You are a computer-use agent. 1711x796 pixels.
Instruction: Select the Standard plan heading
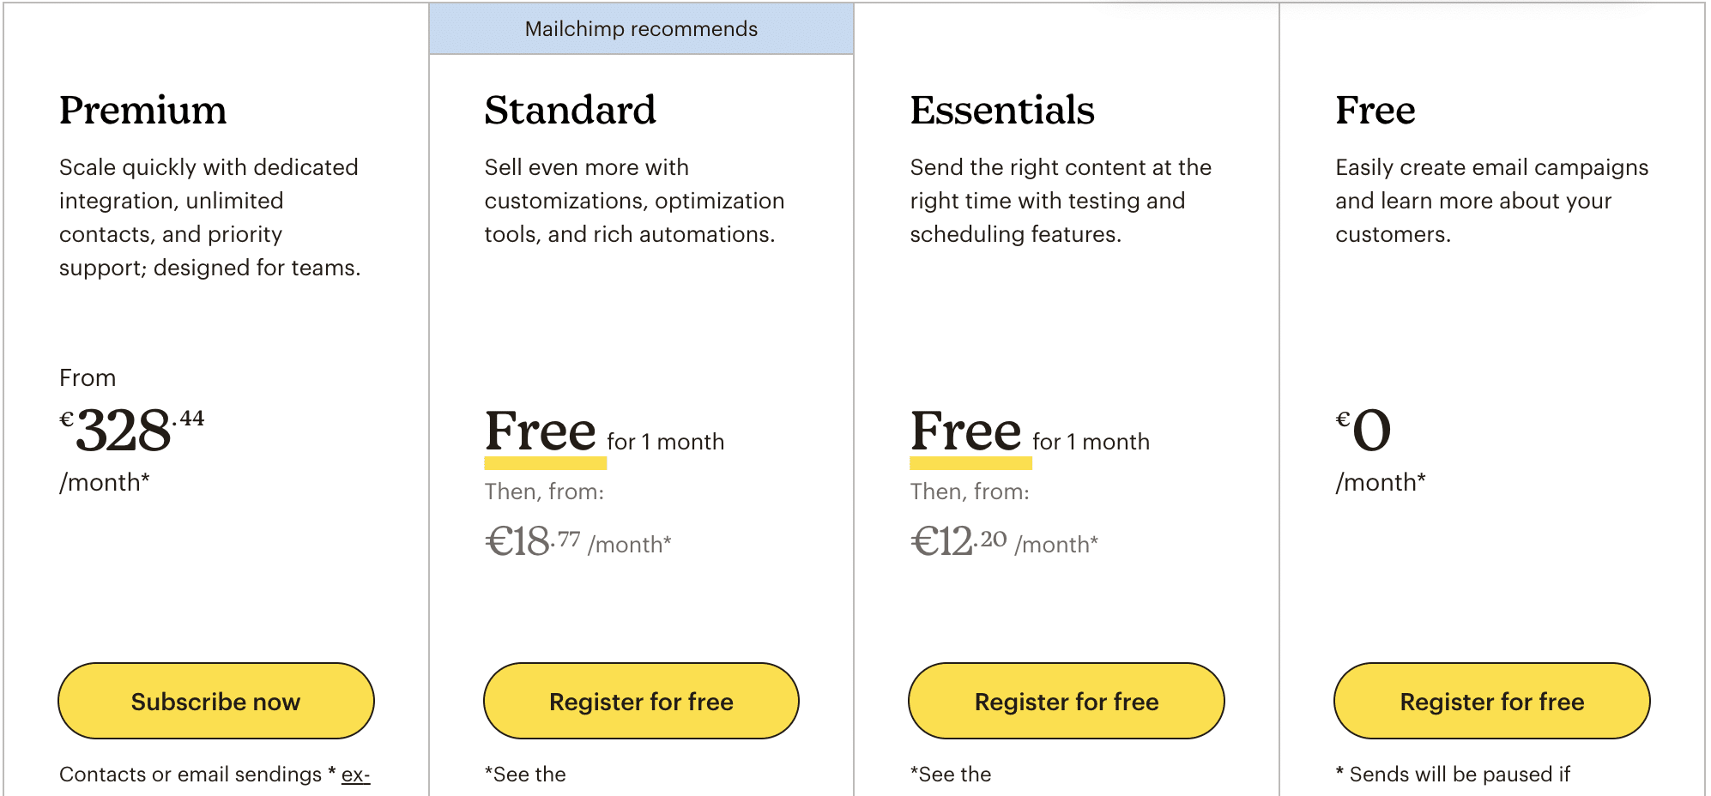point(570,110)
